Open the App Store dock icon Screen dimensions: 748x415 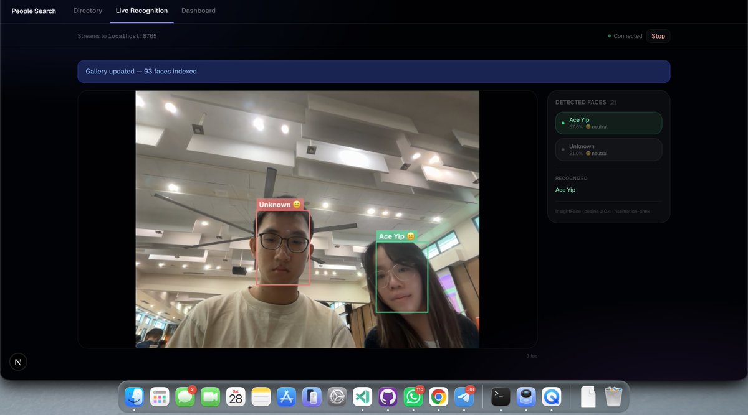286,396
